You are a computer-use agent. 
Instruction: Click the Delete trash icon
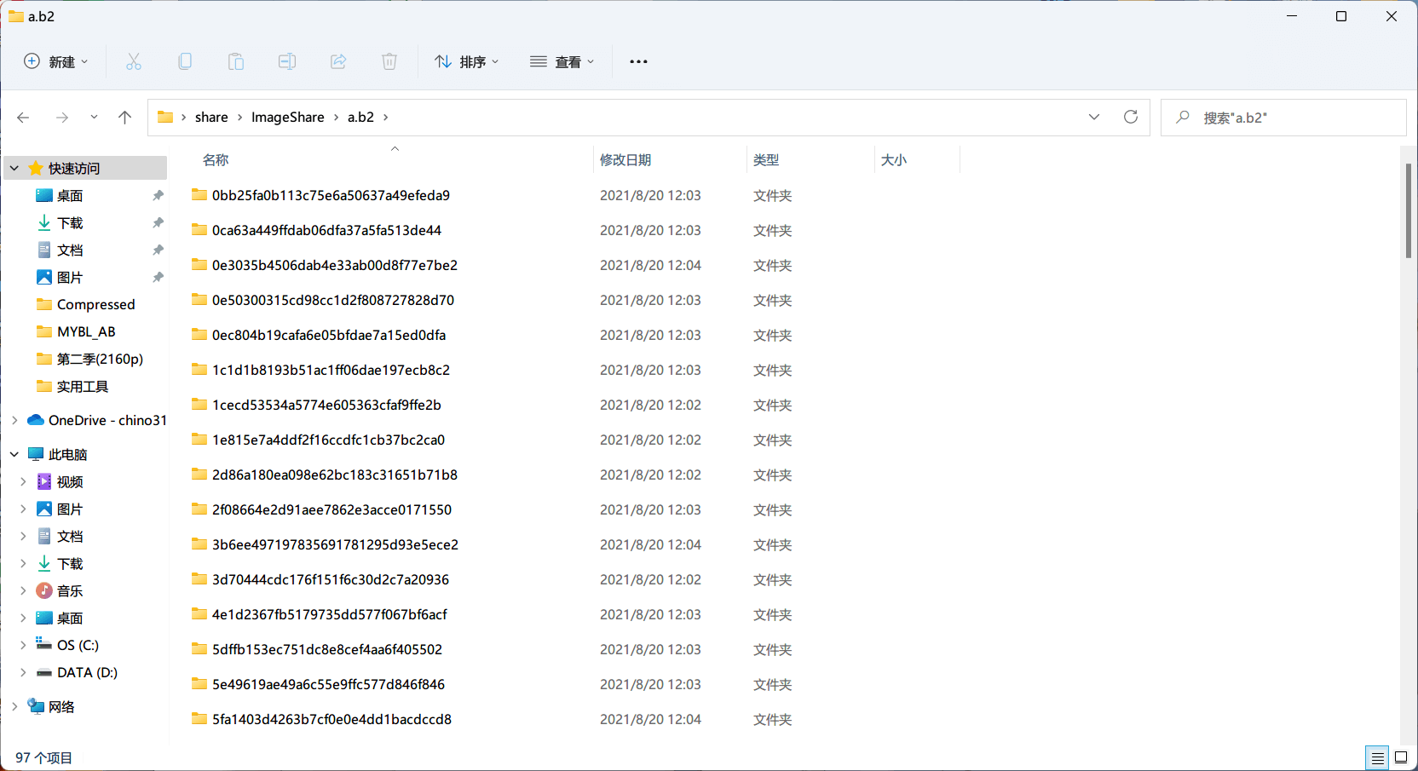click(389, 61)
